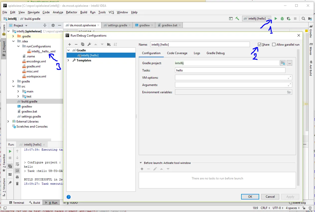Image resolution: width=315 pixels, height=212 pixels.
Task: Expand External Libraries node
Action: (8, 122)
